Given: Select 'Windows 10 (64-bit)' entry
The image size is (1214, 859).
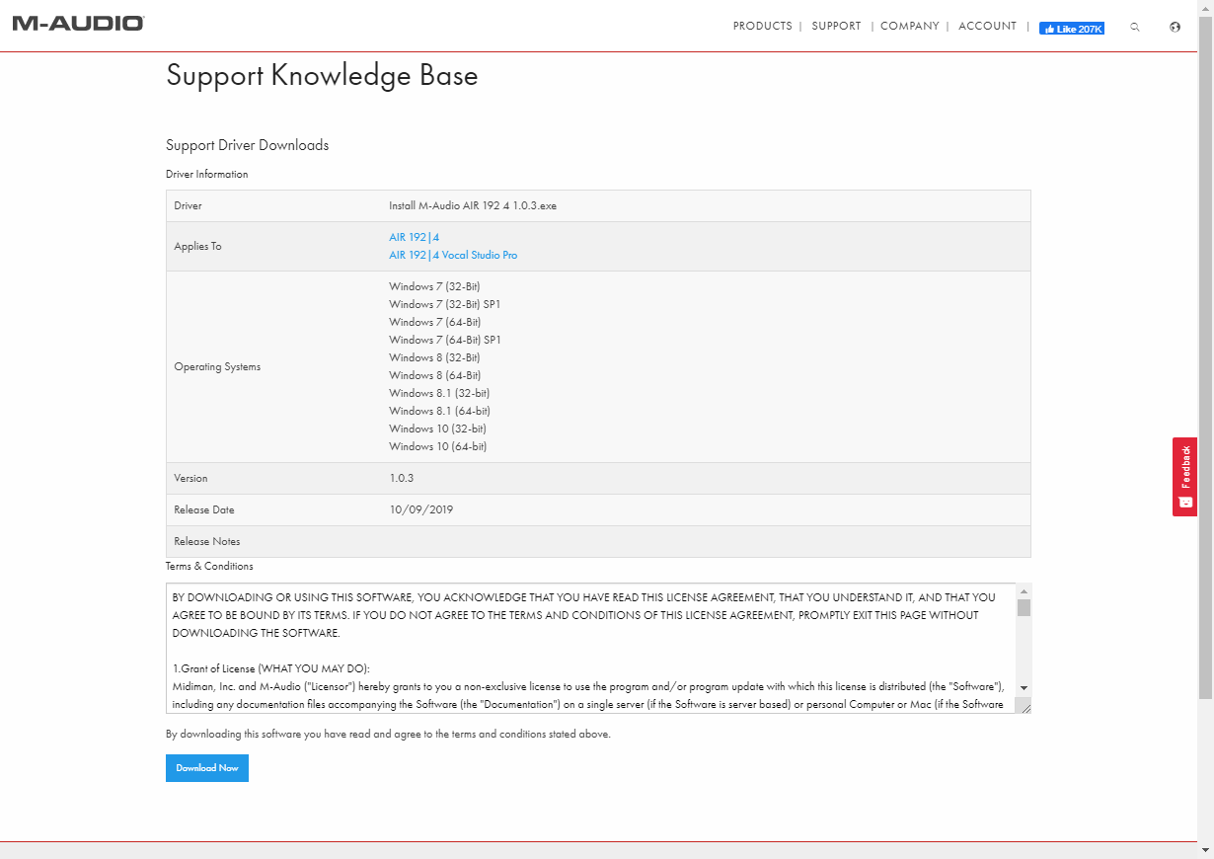Looking at the screenshot, I should coord(438,446).
